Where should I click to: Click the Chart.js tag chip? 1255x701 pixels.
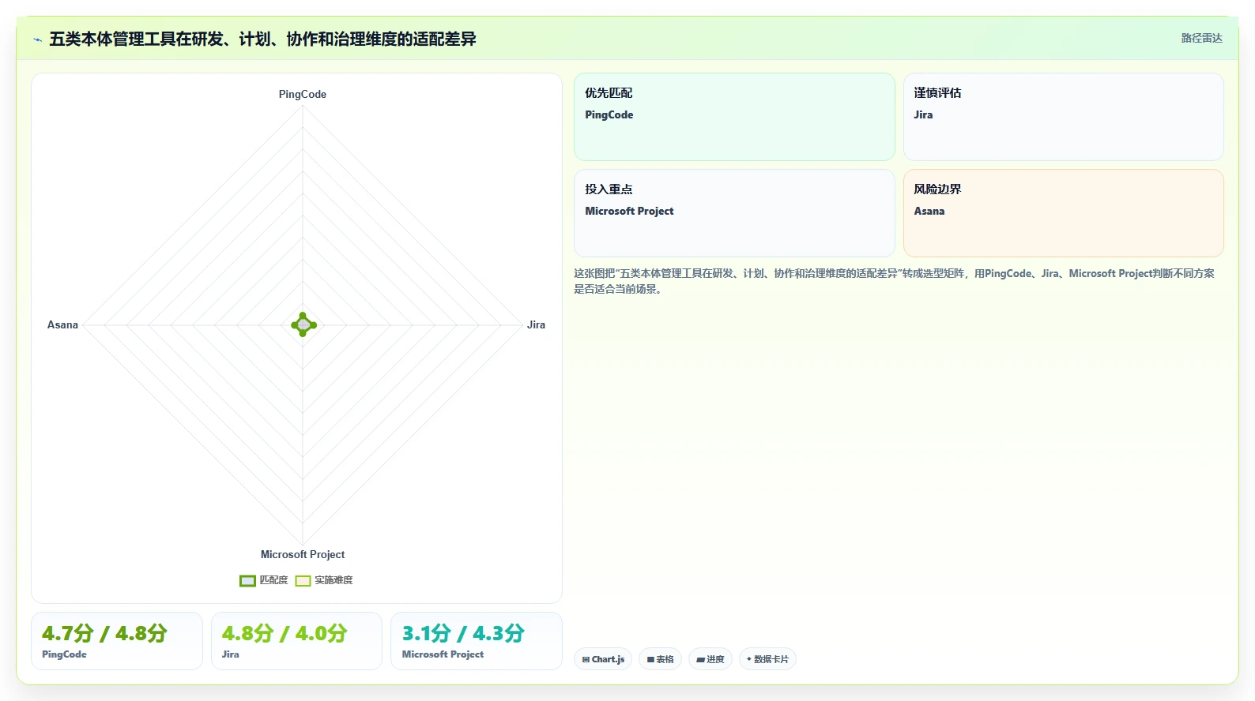tap(603, 659)
